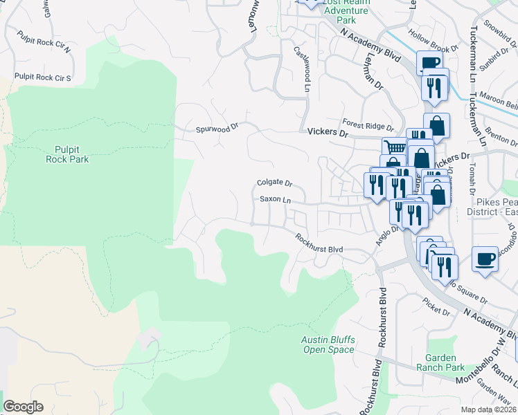Select the restaurant marker below the Hollow Brook cafe
The image size is (518, 415).
pos(434,89)
